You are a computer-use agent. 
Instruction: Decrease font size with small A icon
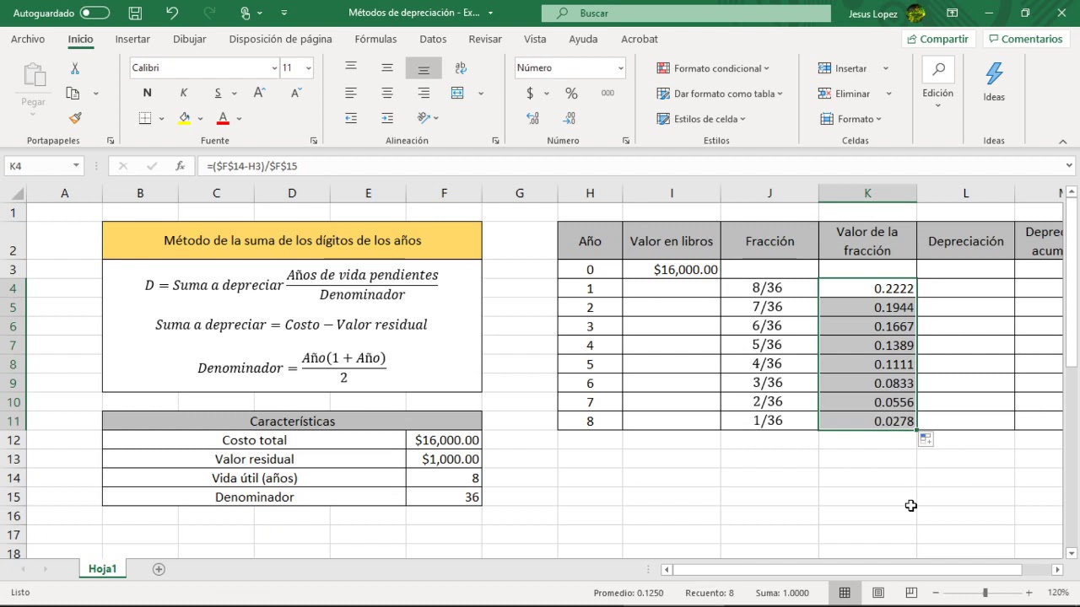(296, 94)
